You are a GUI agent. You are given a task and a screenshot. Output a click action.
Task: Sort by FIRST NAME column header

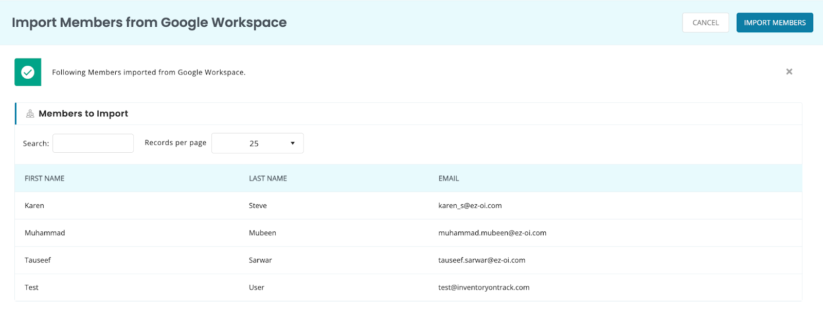coord(45,178)
